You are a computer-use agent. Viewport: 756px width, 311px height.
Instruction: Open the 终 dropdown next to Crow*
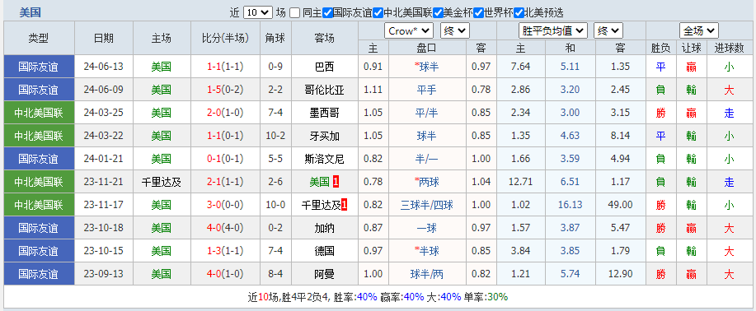click(x=454, y=30)
